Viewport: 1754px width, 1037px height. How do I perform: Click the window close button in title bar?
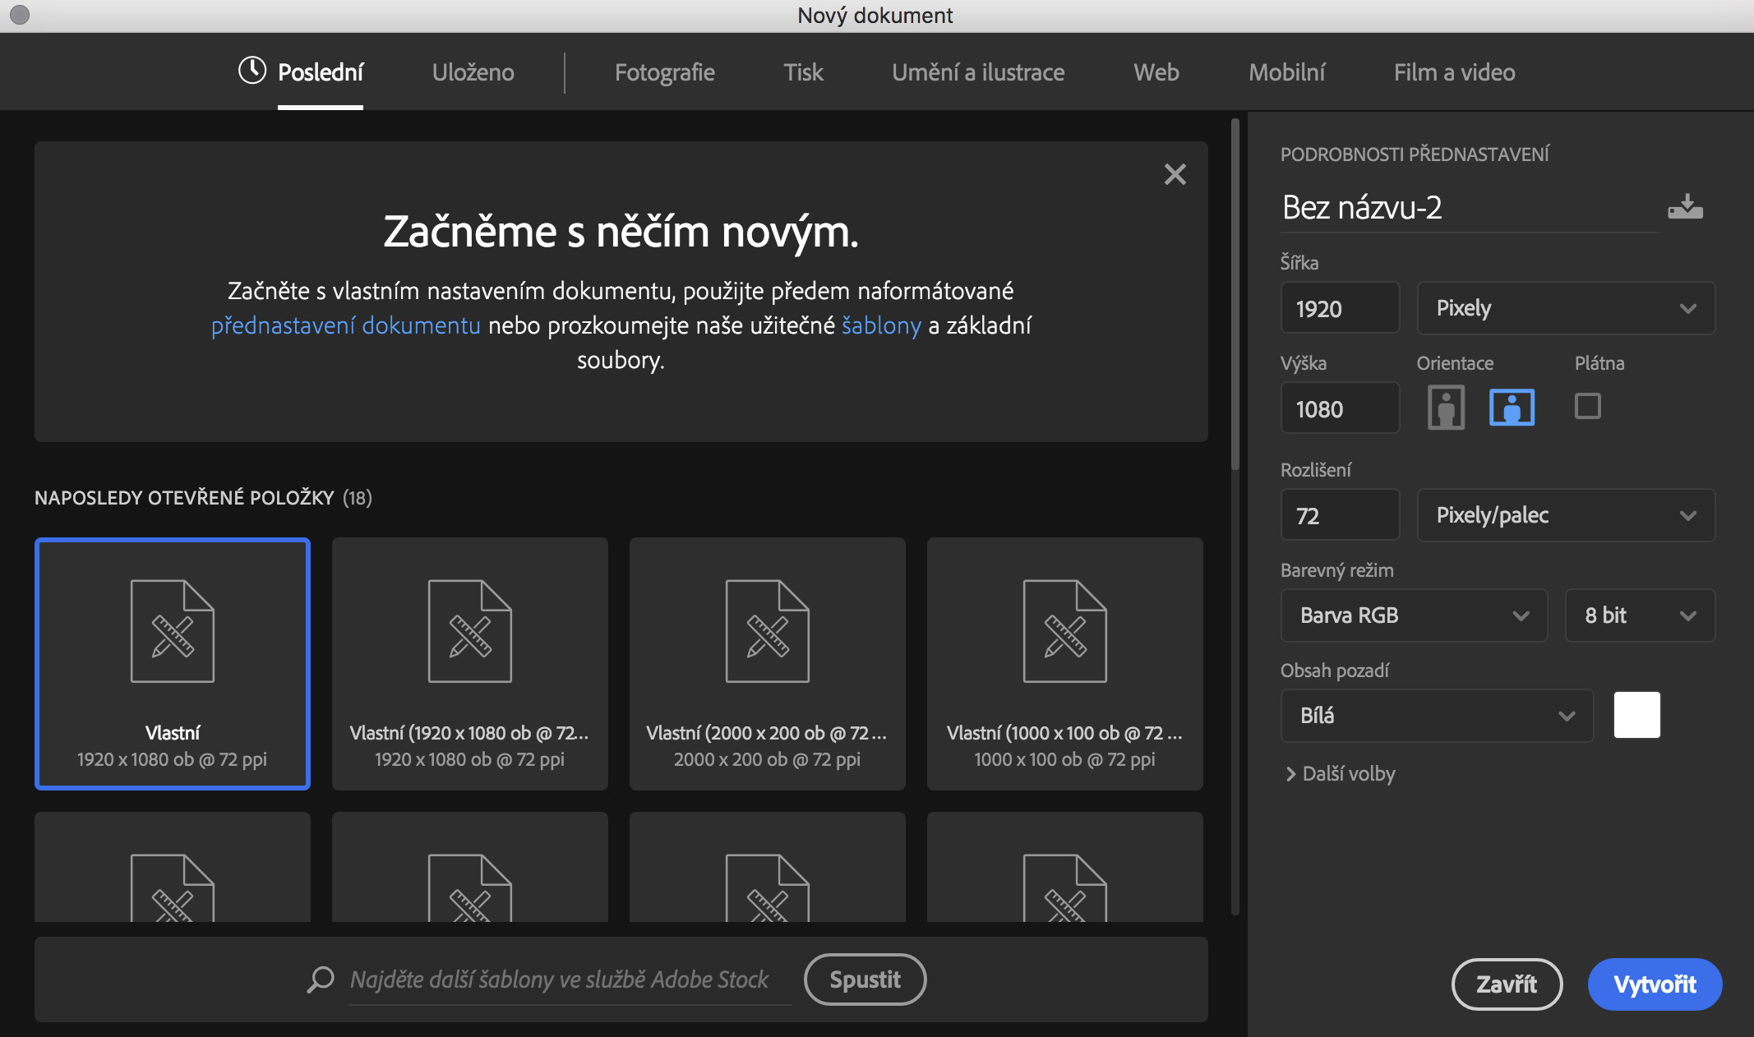20,15
